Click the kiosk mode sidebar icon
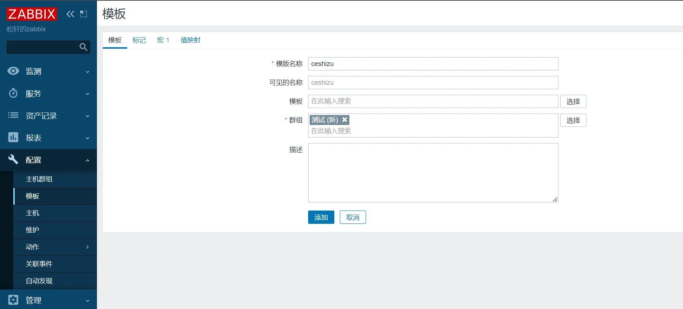This screenshot has height=309, width=683. pyautogui.click(x=84, y=14)
